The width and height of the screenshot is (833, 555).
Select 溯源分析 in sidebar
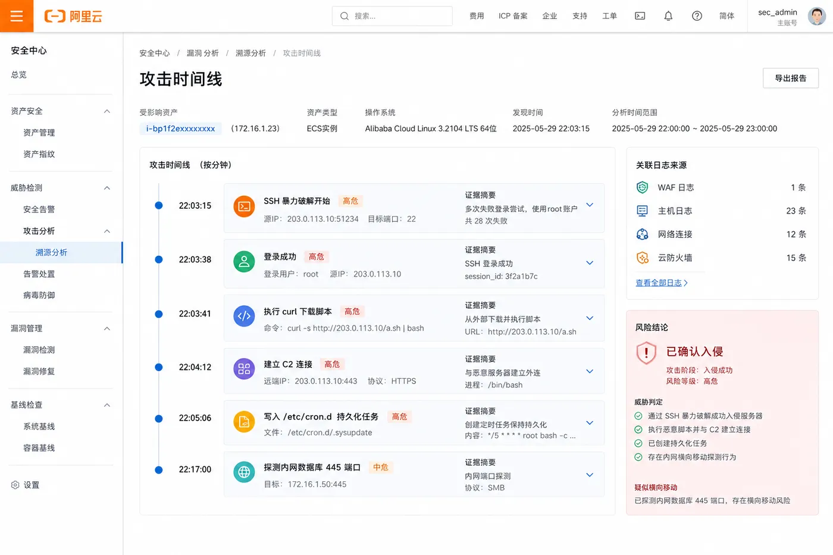pyautogui.click(x=61, y=252)
